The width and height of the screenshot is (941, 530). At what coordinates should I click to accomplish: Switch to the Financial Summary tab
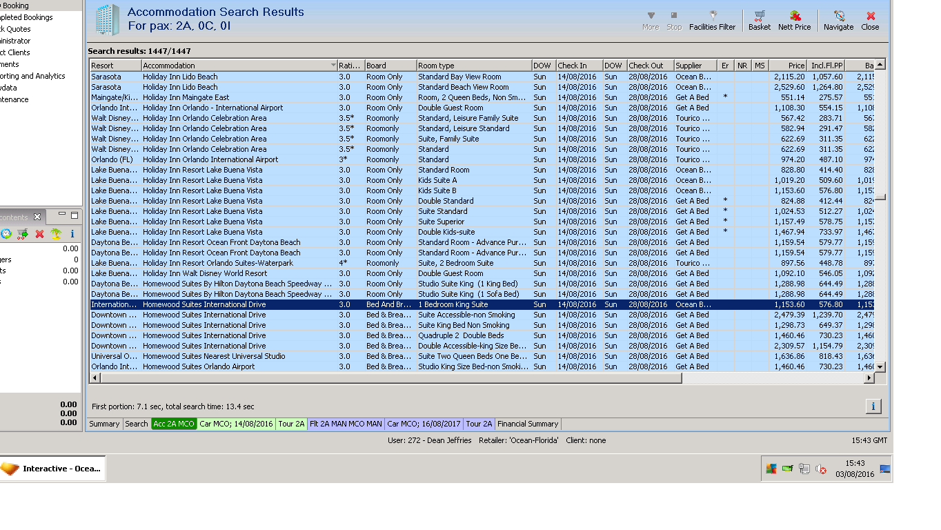pyautogui.click(x=528, y=424)
